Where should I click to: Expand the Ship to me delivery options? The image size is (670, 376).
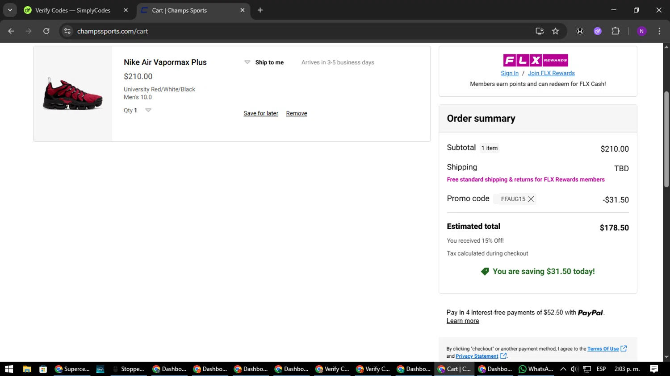(264, 62)
